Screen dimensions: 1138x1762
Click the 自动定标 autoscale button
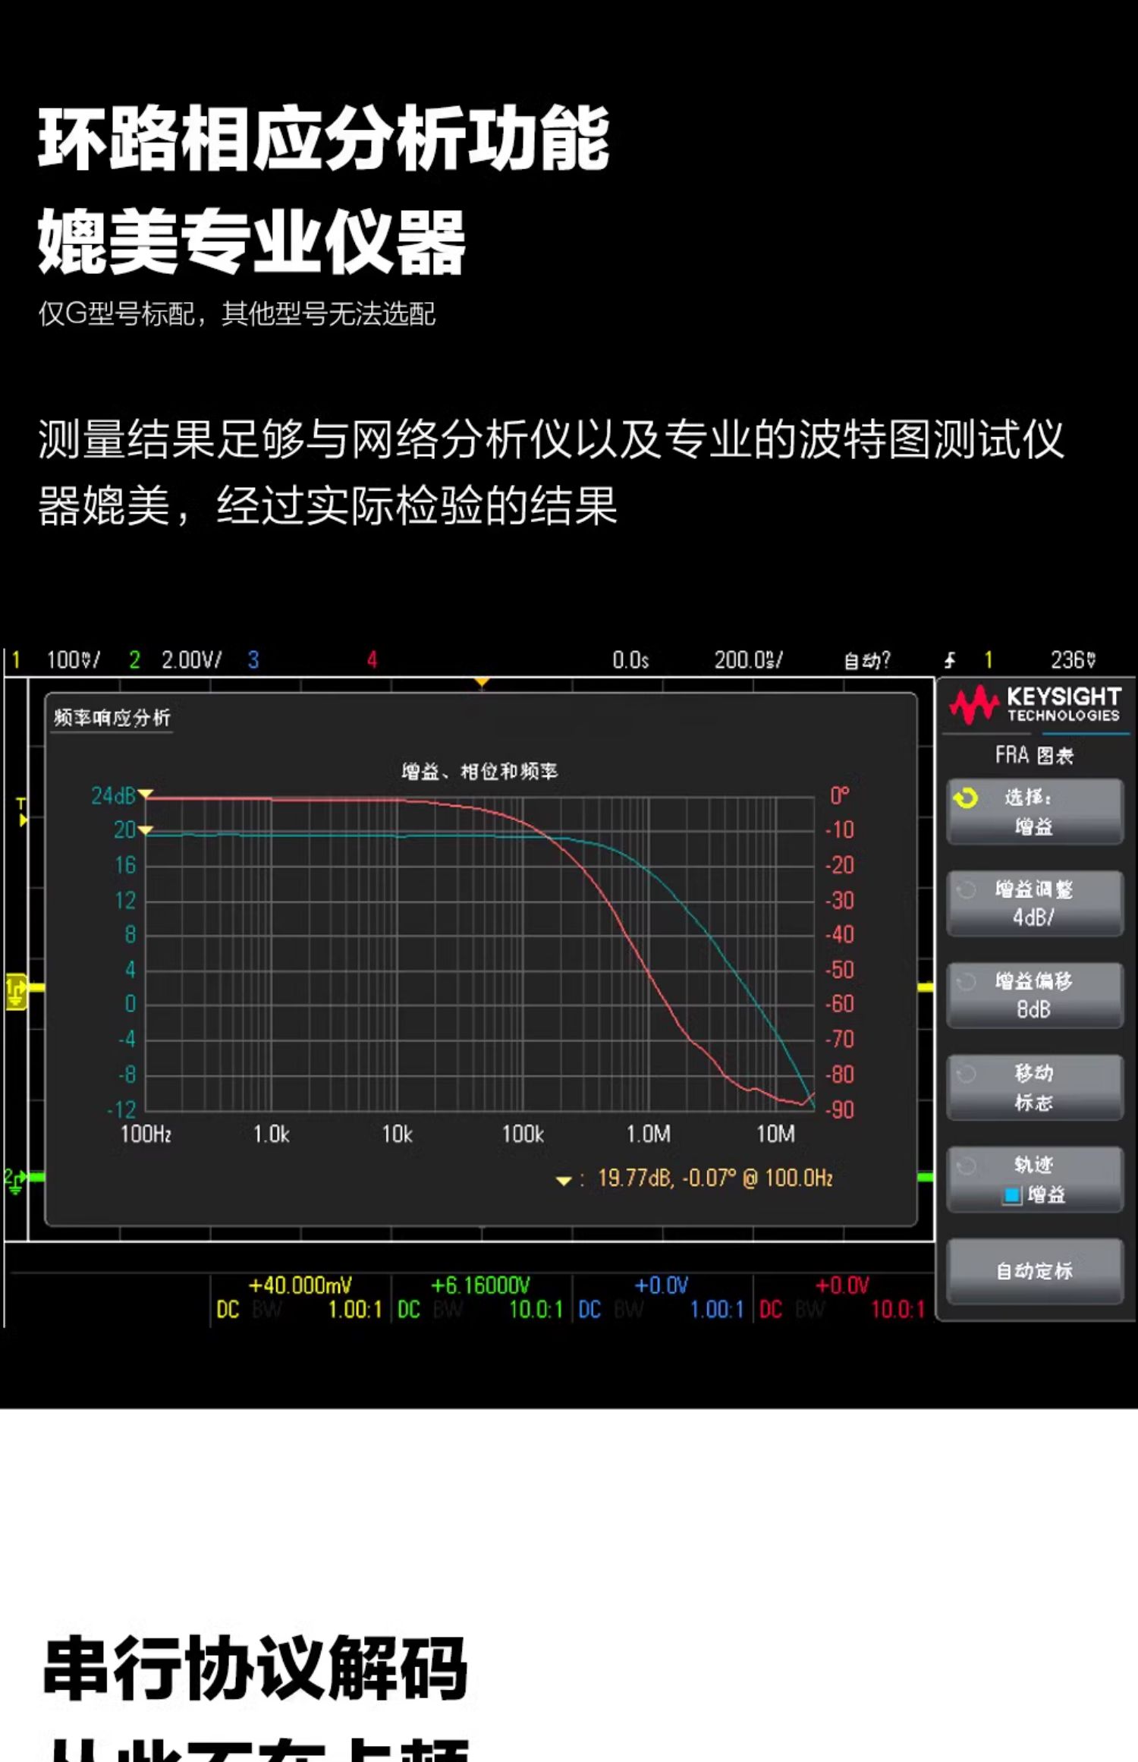tap(1035, 1271)
